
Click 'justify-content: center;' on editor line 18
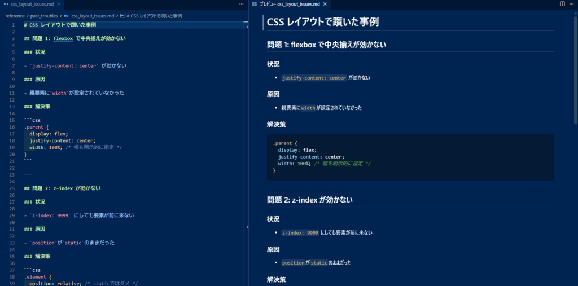pos(63,140)
